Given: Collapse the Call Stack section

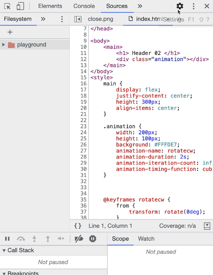Looking at the screenshot, I should tap(4, 250).
